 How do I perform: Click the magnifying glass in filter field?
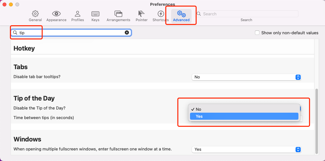click(15, 33)
